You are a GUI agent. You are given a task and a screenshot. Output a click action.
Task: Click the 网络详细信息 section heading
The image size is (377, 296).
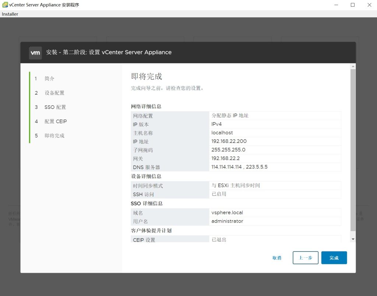146,106
